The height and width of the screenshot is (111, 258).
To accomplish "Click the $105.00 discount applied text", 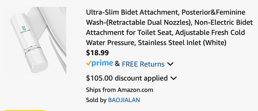I will coord(127,78).
